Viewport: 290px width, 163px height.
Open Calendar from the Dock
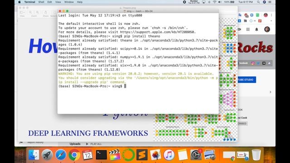pyautogui.click(x=87, y=154)
